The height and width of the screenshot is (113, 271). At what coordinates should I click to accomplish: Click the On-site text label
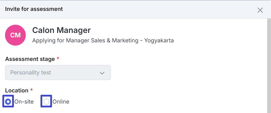[24, 102]
